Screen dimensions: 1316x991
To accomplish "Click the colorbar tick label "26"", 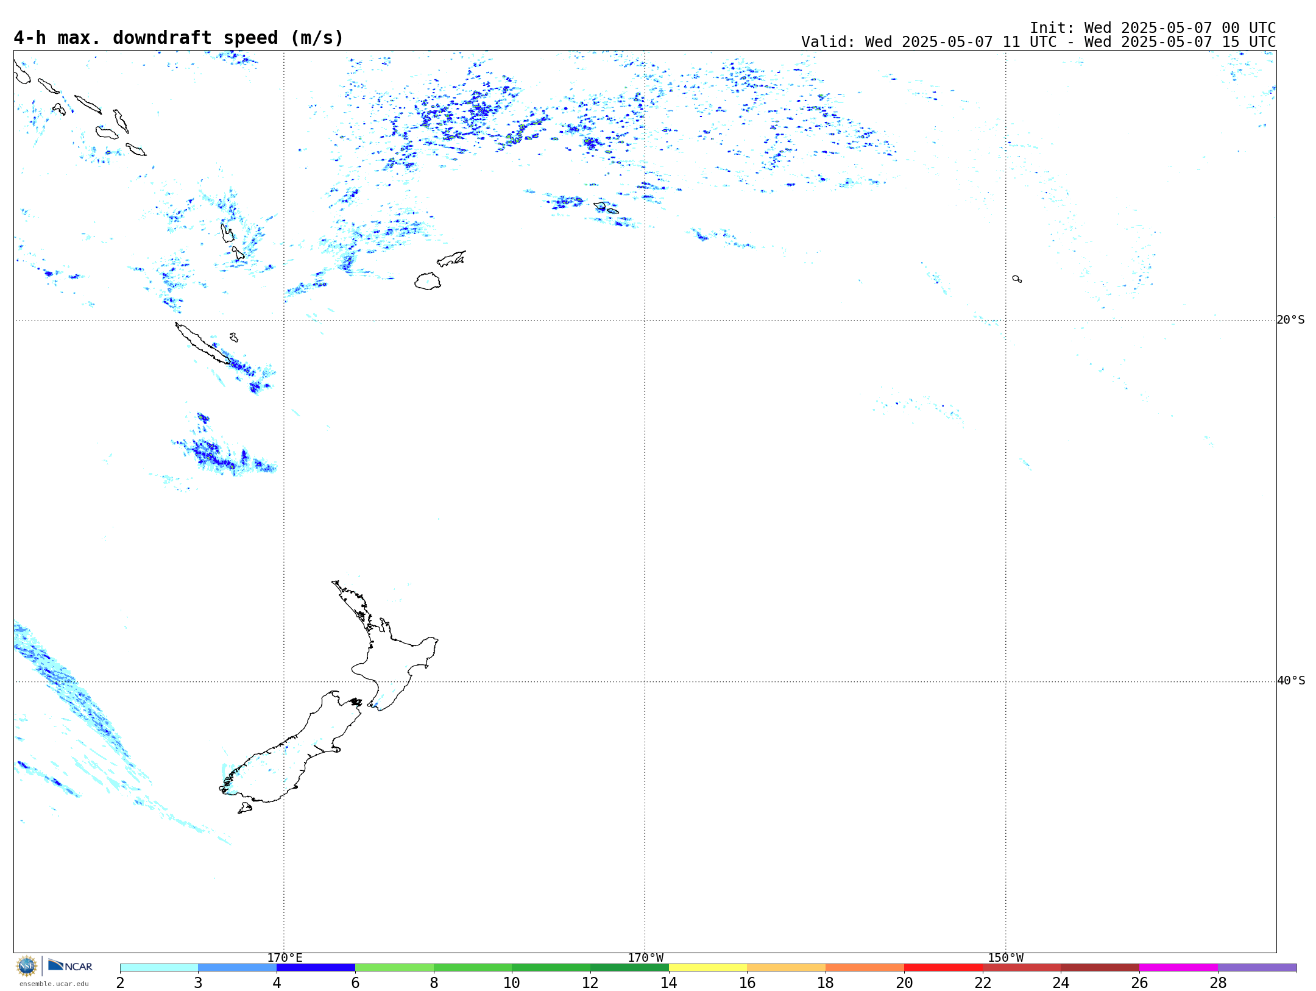I will (1139, 982).
